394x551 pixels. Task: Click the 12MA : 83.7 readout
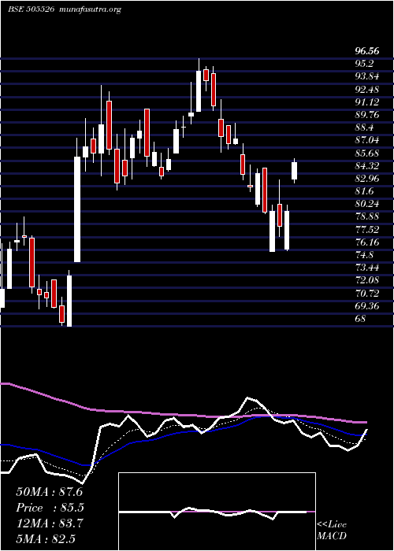pos(49,523)
